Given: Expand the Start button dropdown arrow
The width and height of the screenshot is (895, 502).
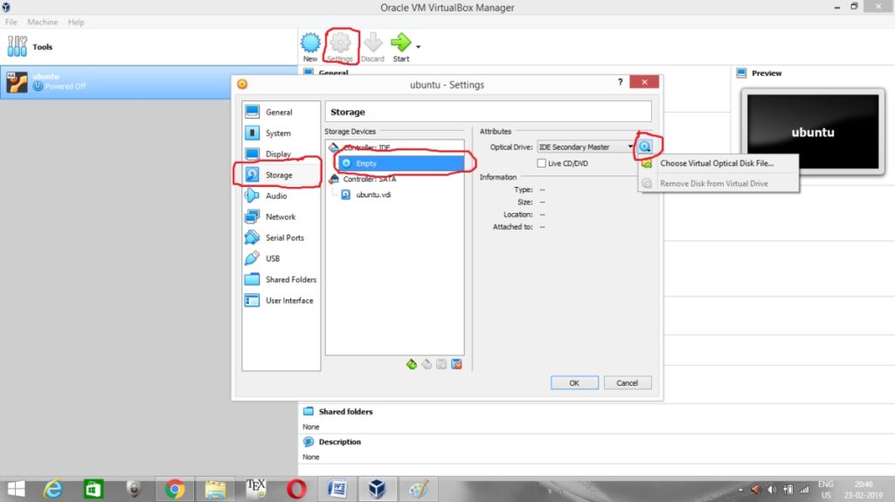Looking at the screenshot, I should pos(419,47).
